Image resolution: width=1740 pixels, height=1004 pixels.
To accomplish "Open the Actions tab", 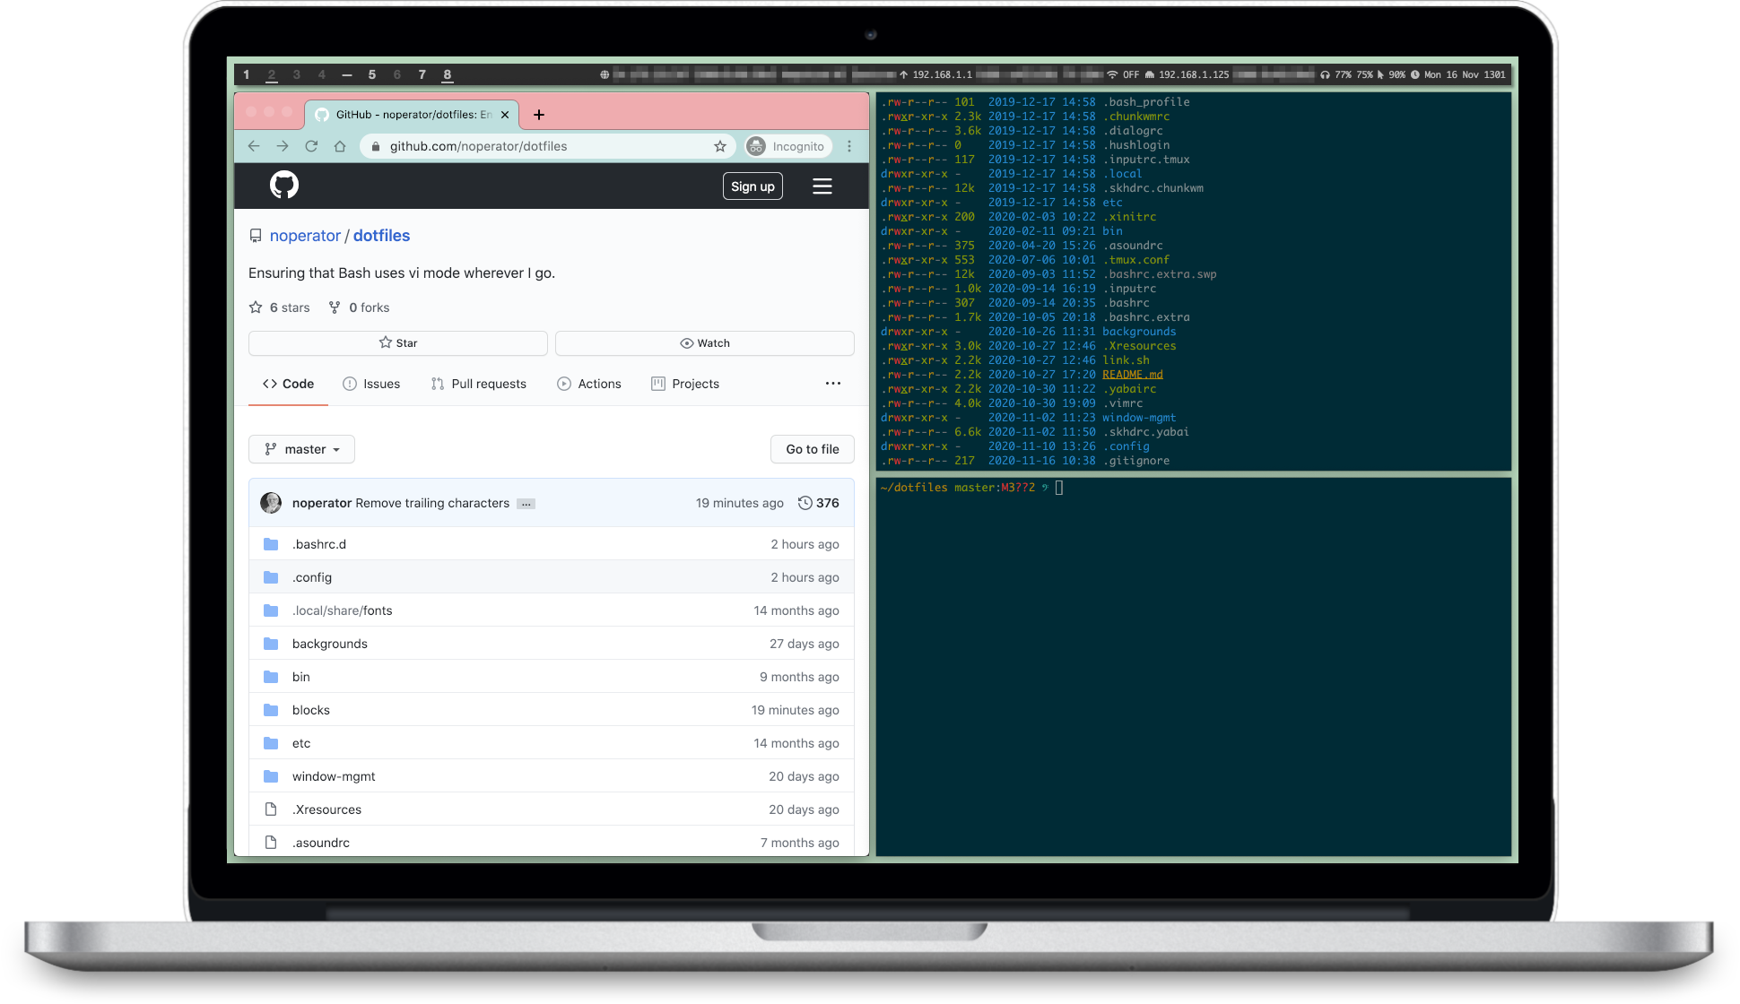I will click(x=589, y=384).
